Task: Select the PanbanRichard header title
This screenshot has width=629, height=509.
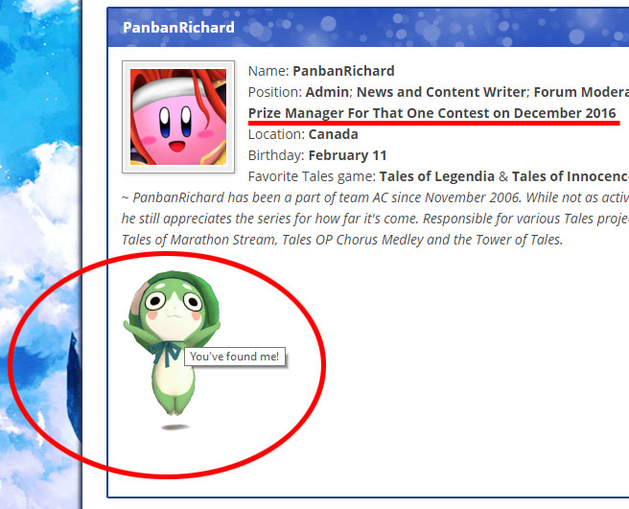Action: tap(178, 27)
